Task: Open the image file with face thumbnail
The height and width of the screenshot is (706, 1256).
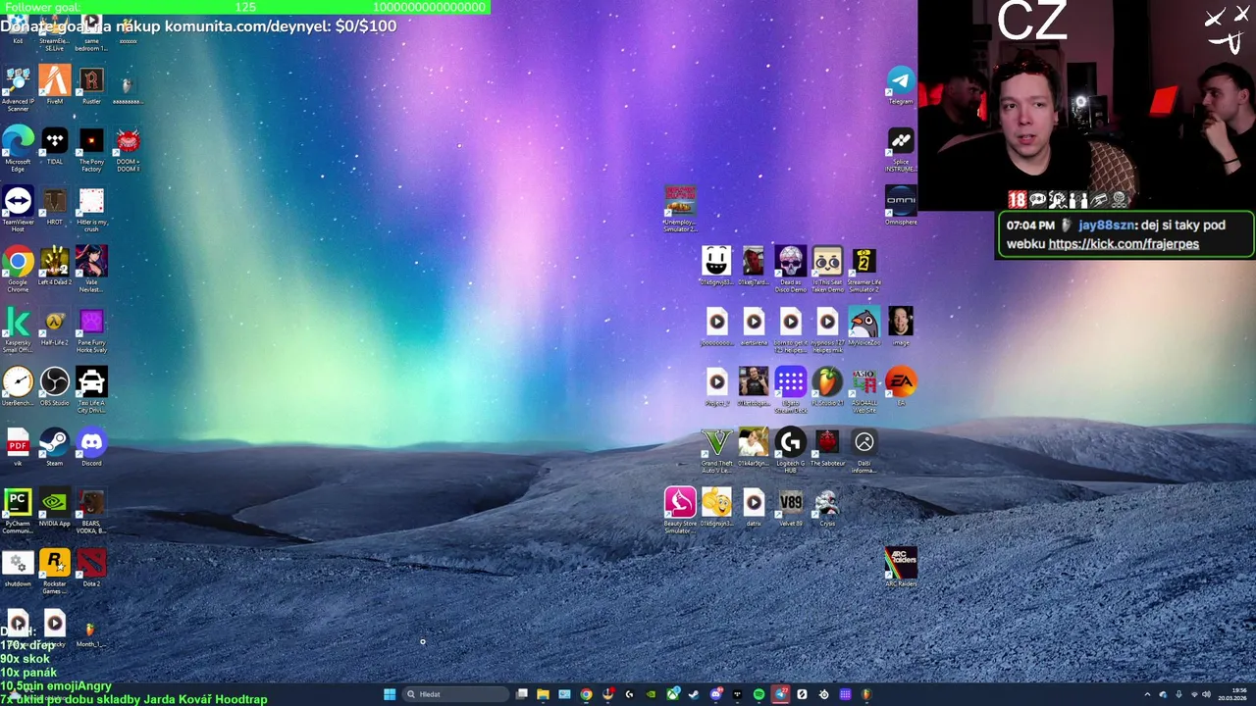Action: click(x=901, y=327)
